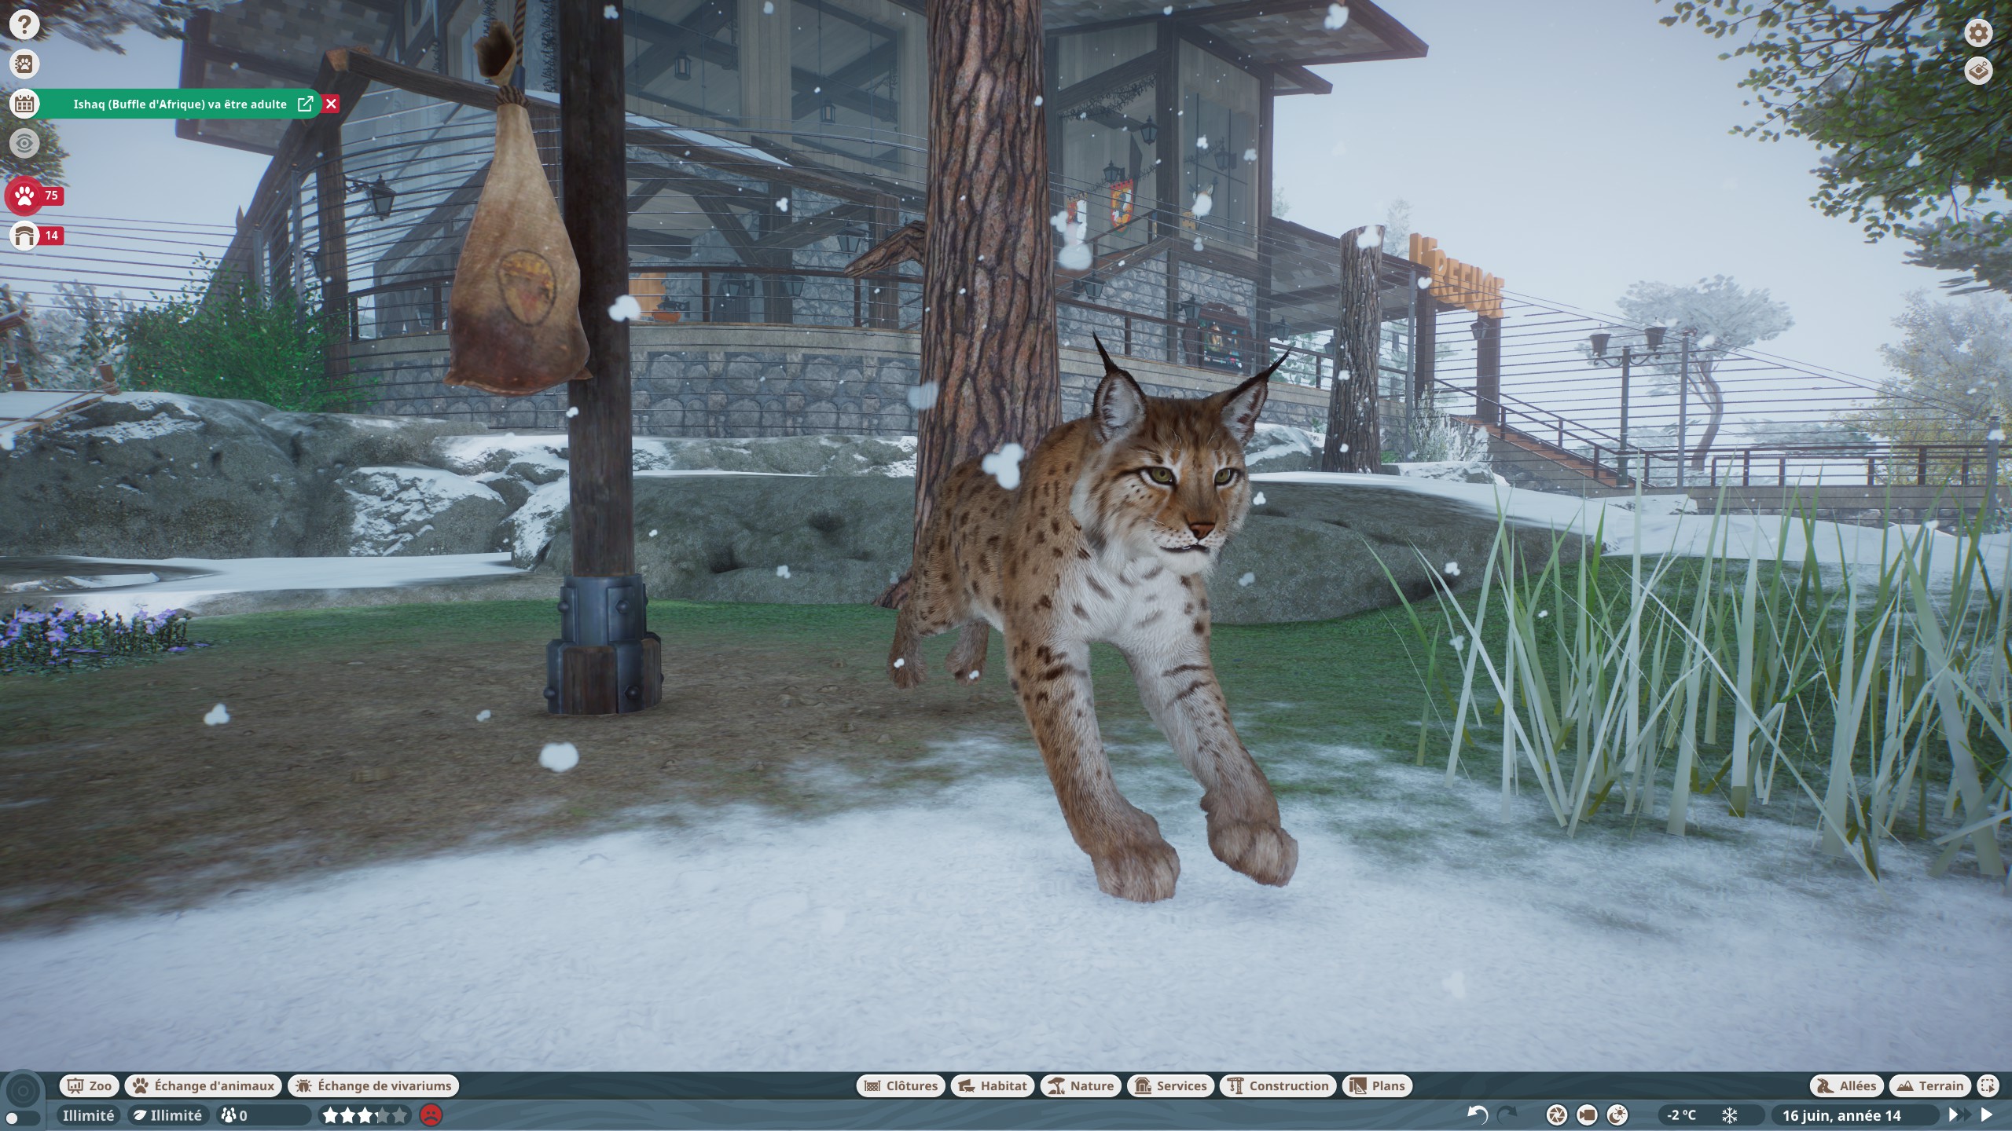Activate the multi-select marquee tool

[1988, 1085]
